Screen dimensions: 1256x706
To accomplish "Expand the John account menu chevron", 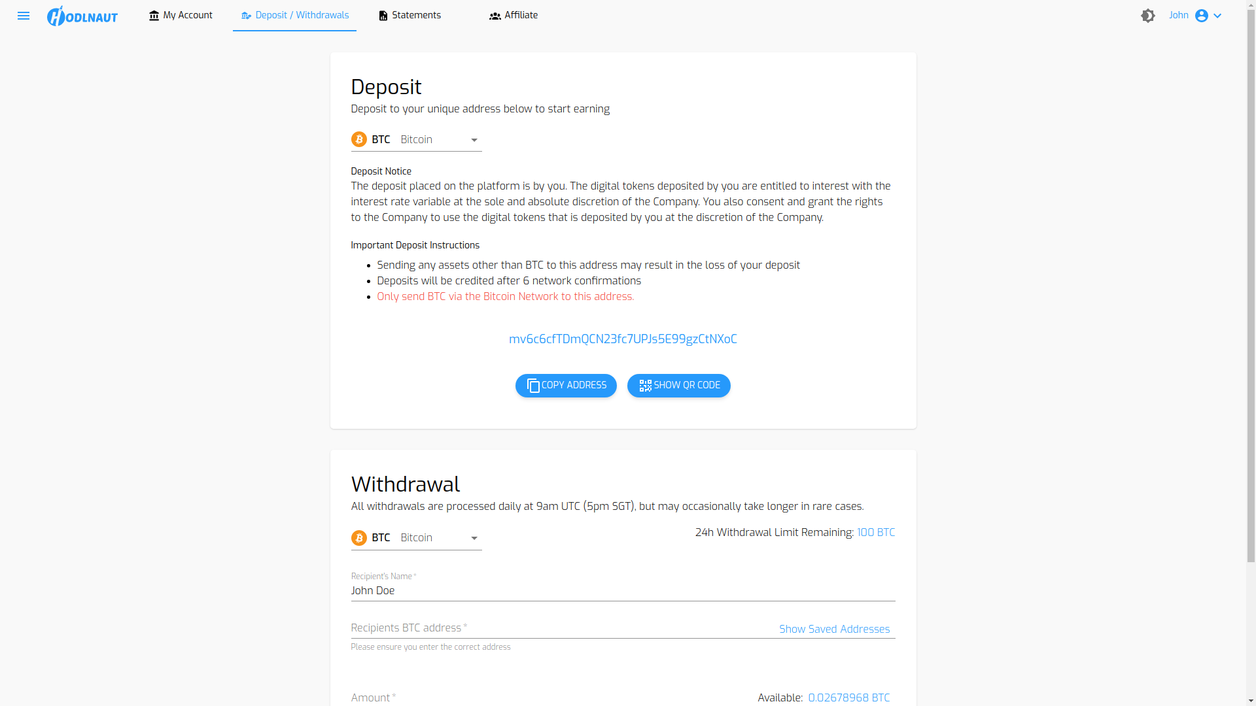I will 1217,16.
